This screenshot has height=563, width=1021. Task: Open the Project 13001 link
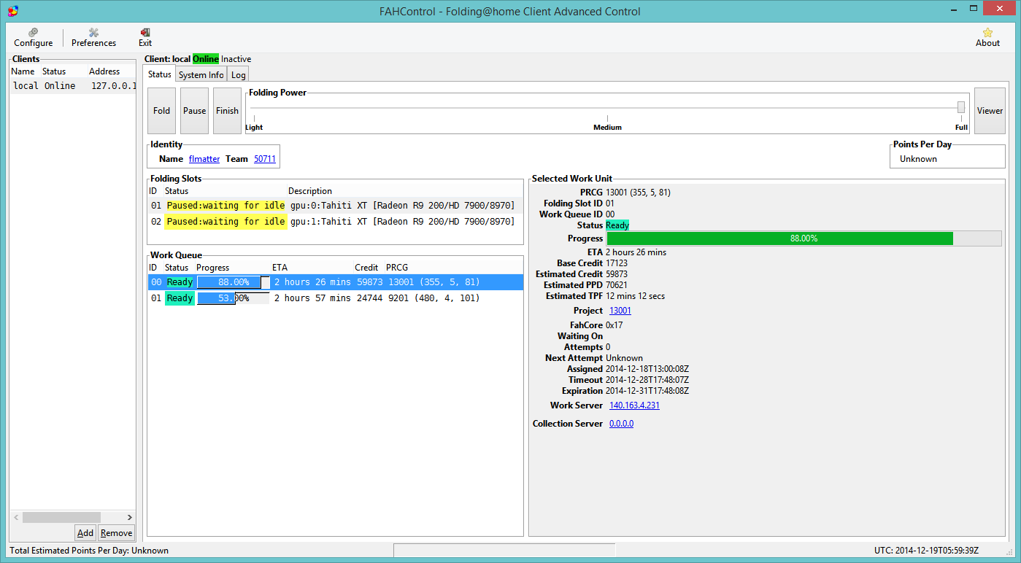pyautogui.click(x=620, y=311)
